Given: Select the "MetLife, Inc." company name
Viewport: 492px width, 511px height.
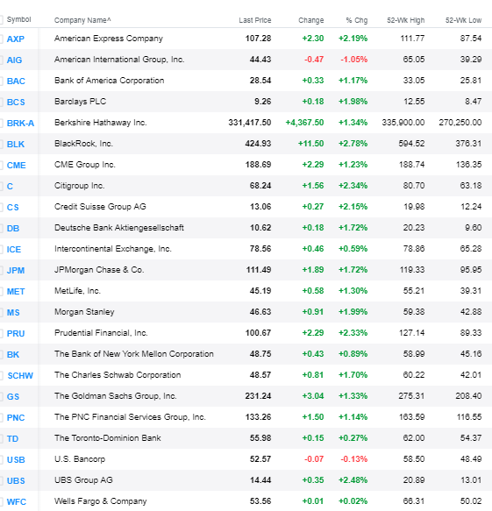Looking at the screenshot, I should click(x=77, y=291).
